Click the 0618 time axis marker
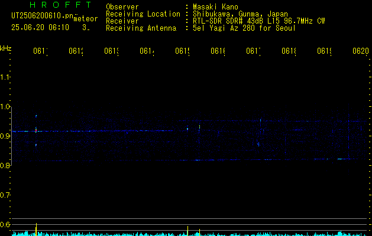 point(289,51)
